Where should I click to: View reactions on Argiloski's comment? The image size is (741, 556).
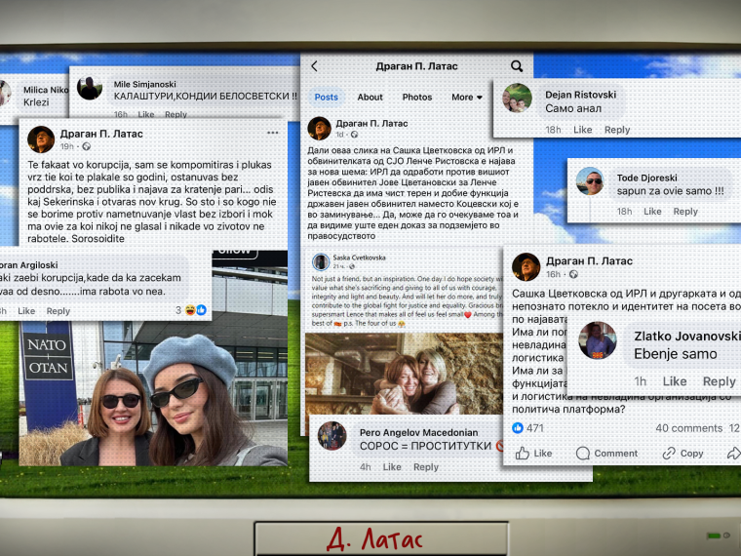(x=191, y=310)
